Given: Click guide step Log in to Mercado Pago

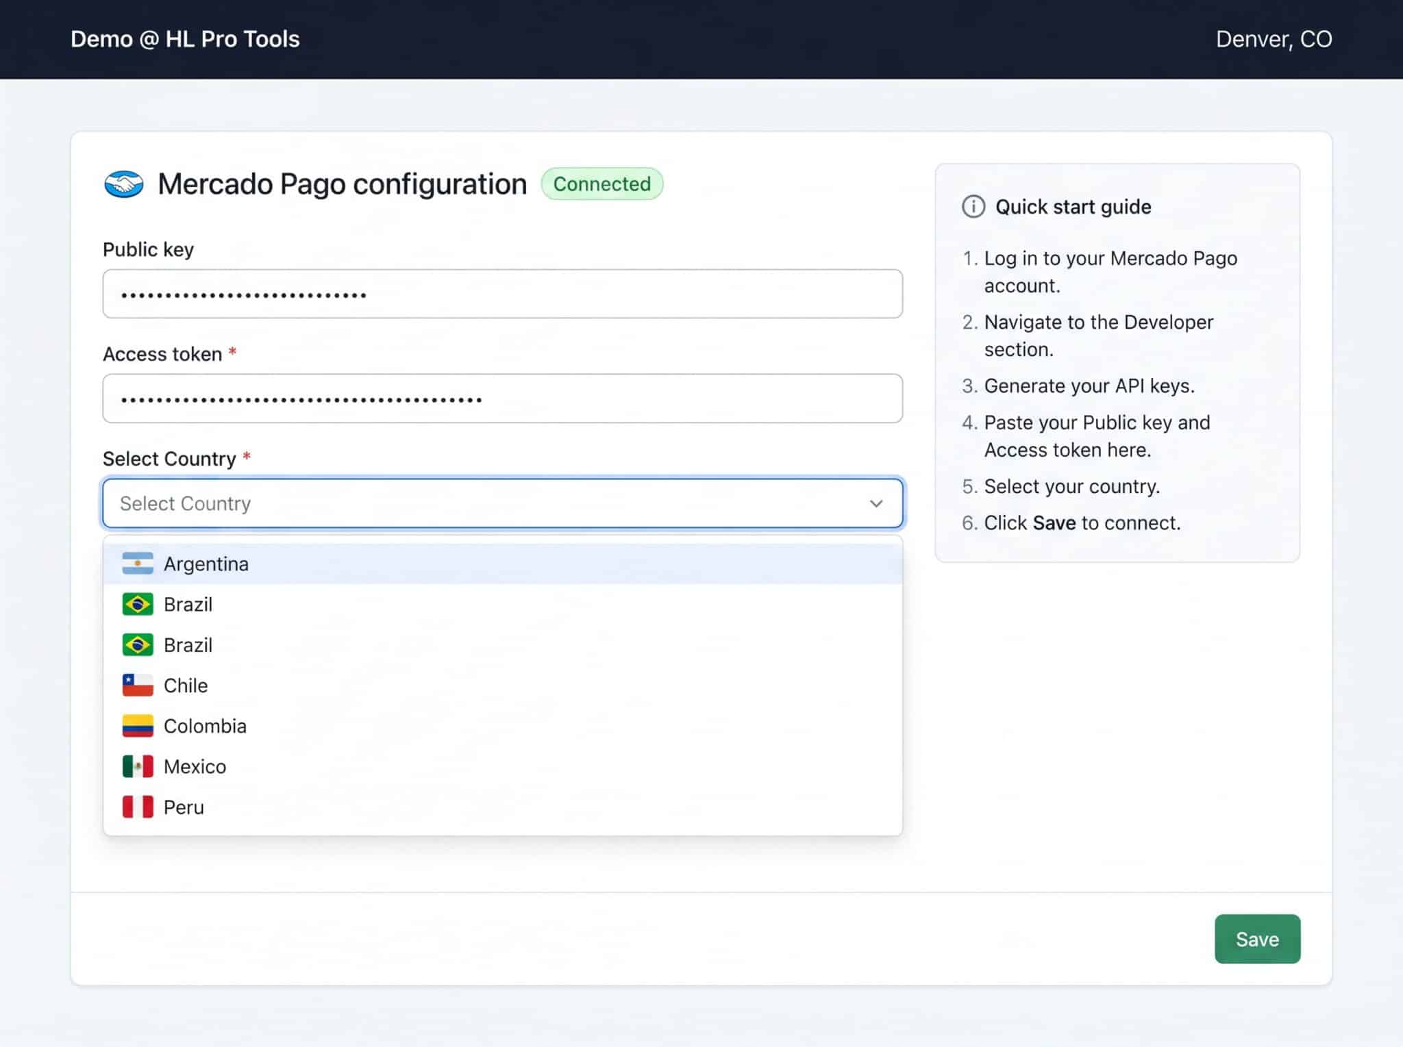Looking at the screenshot, I should click(1110, 272).
